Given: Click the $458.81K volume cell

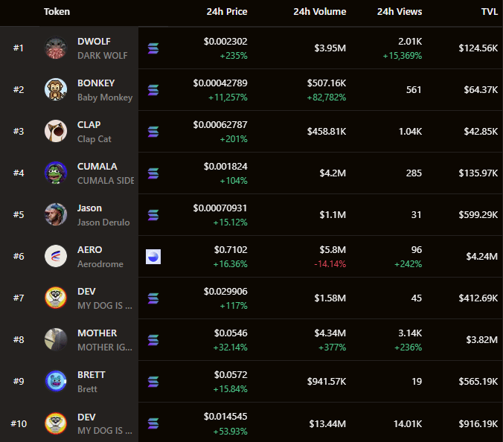Looking at the screenshot, I should click(x=327, y=131).
